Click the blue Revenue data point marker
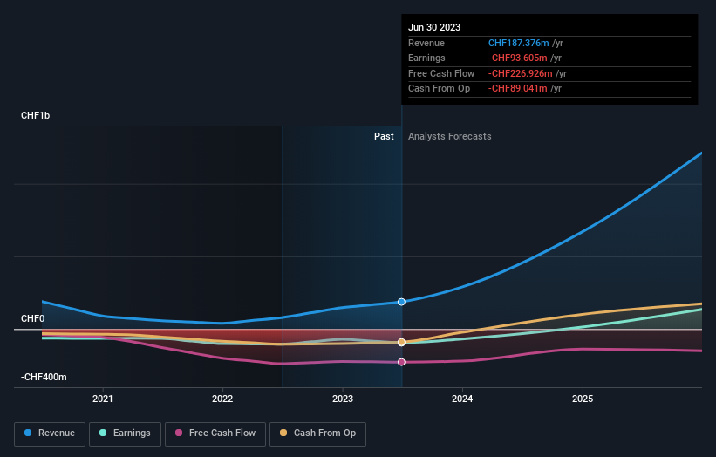This screenshot has width=716, height=457. [401, 302]
